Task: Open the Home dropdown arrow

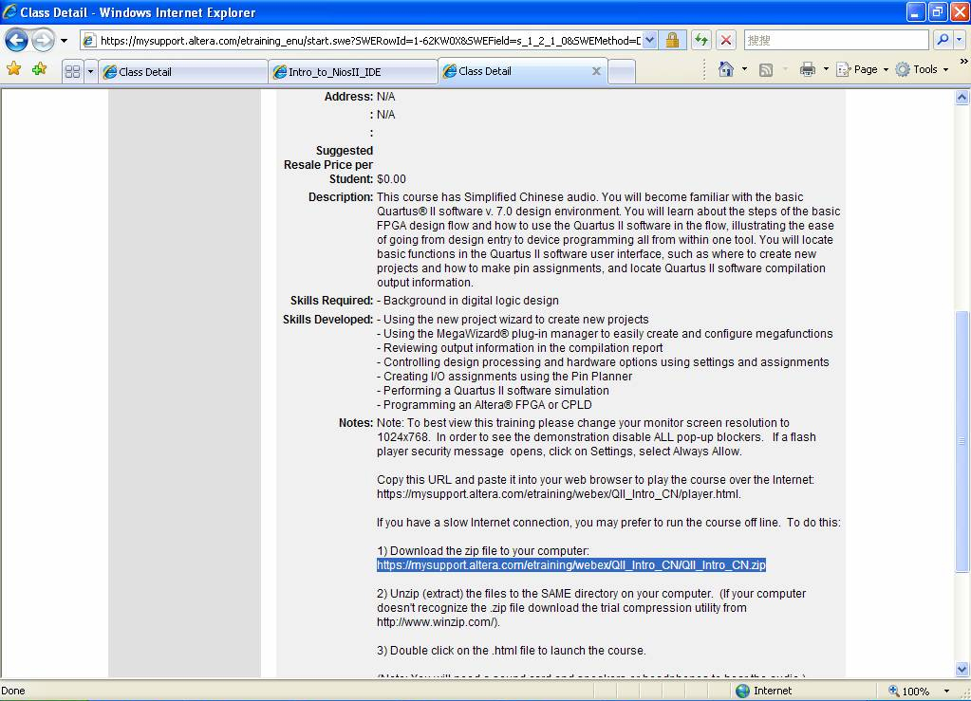Action: [744, 69]
